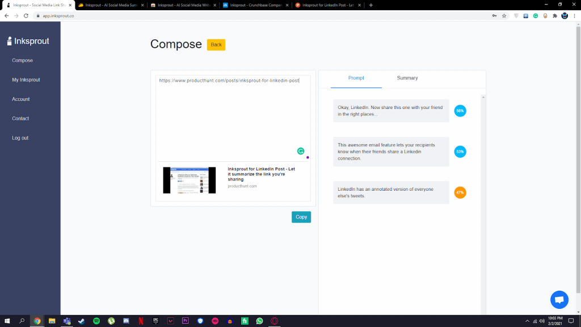Screen dimensions: 581x327
Task: Go to My Inksprout in the sidebar
Action: [x=26, y=79]
